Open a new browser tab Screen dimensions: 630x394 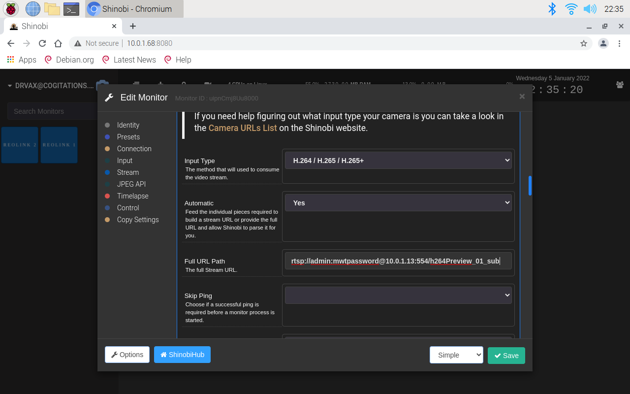click(133, 26)
